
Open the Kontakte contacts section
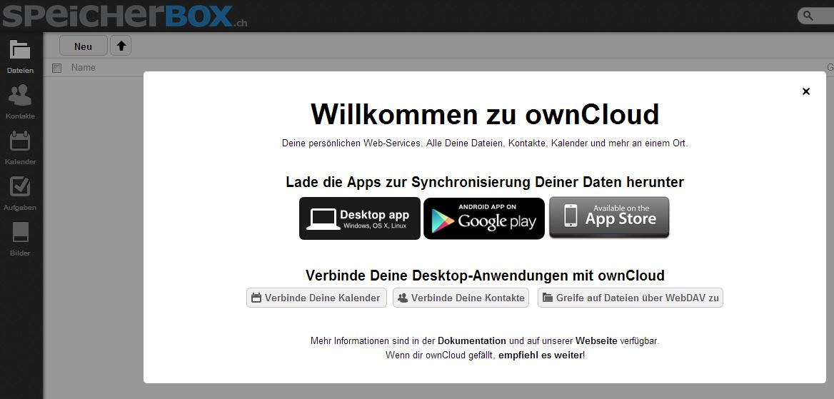click(x=20, y=102)
